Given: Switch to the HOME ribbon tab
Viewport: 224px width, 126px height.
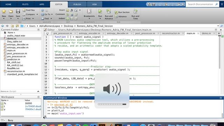Looking at the screenshot, I should tap(8, 5).
